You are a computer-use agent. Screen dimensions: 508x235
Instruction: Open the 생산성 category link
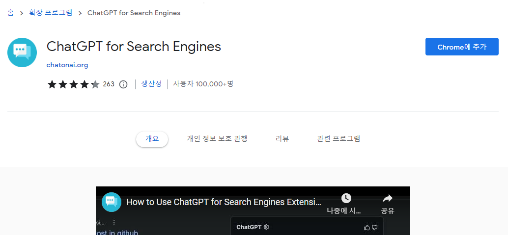151,84
